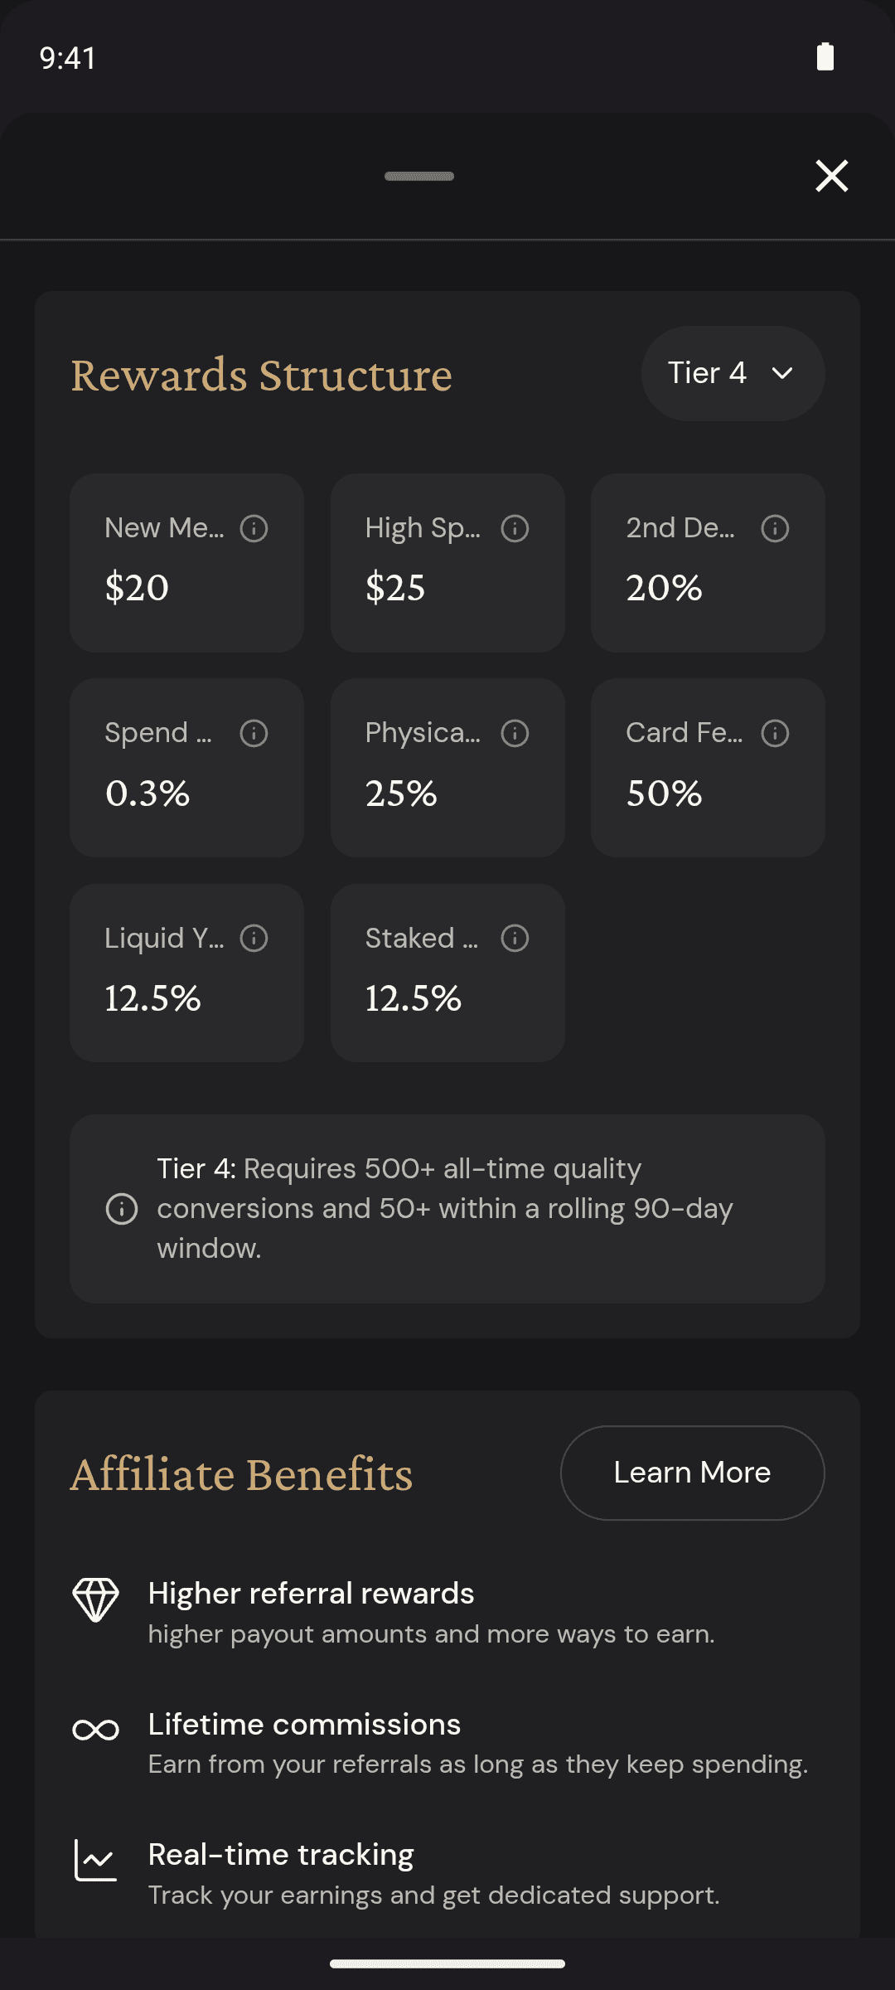This screenshot has height=1990, width=895.
Task: Close the sheet with X icon
Action: 832,176
